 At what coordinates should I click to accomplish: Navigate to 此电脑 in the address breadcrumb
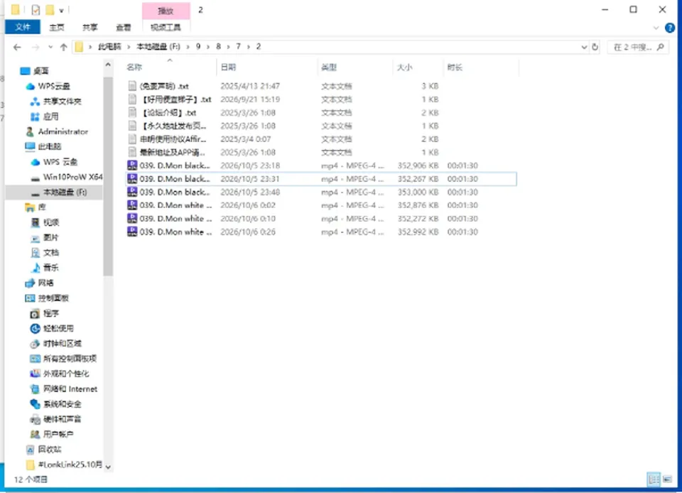pos(109,46)
